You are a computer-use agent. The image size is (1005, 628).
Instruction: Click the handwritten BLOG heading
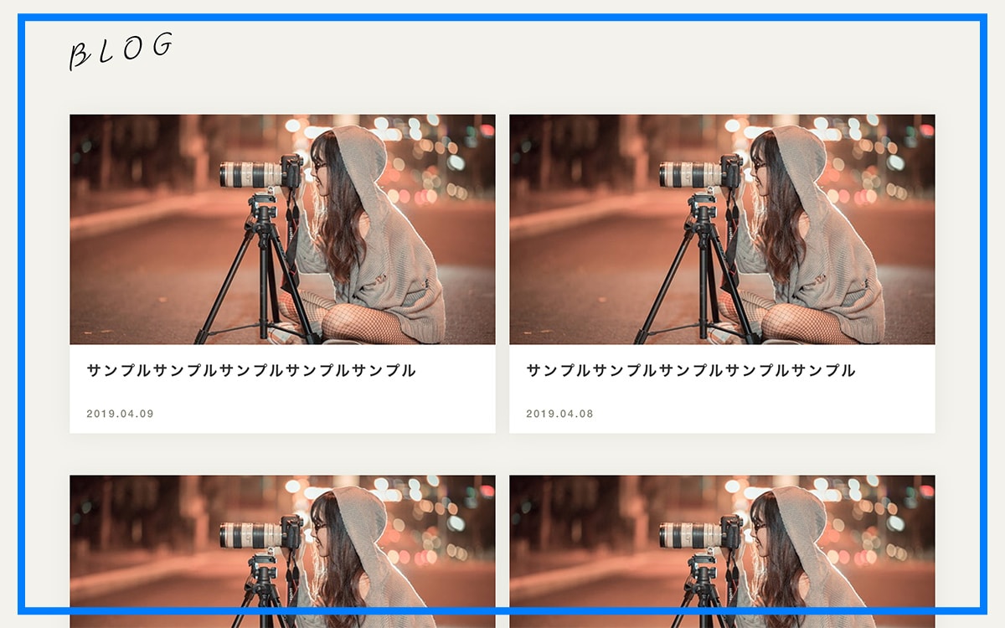[121, 50]
